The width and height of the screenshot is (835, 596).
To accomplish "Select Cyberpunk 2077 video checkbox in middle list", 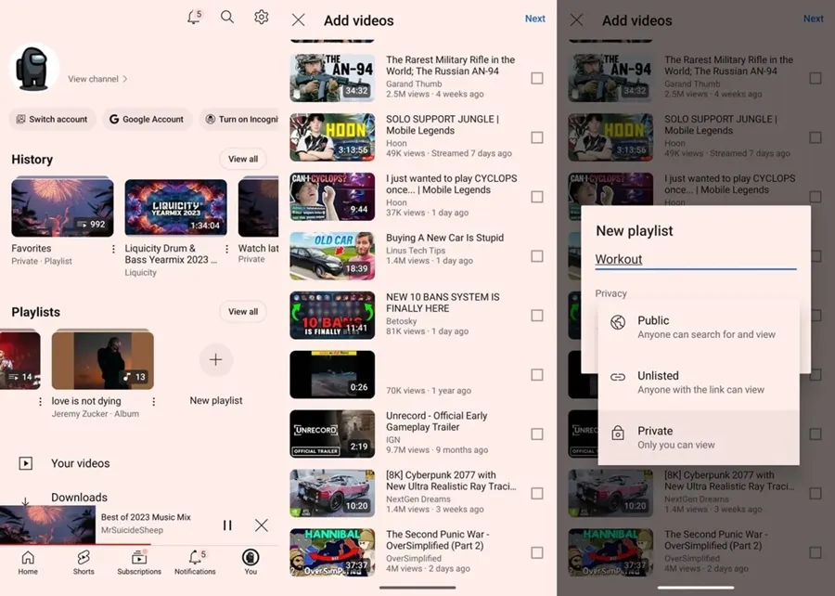I will click(537, 493).
